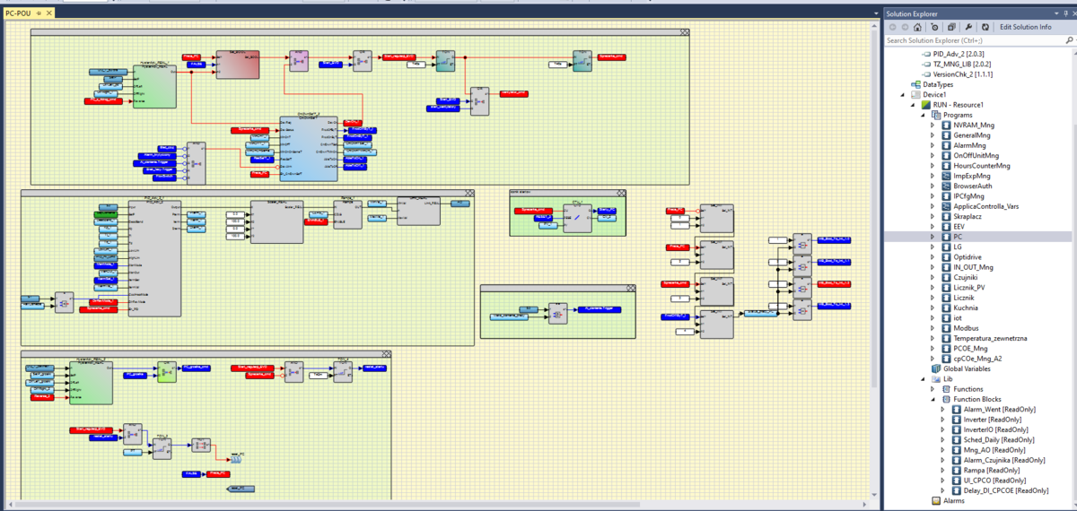Viewport: 1077px width, 511px height.
Task: Open Solution Explorer window options dropdown arrow
Action: click(x=1055, y=13)
